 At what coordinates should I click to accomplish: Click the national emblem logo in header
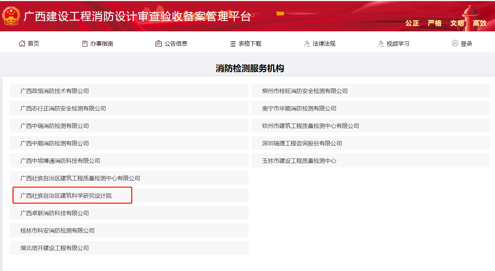[11, 16]
